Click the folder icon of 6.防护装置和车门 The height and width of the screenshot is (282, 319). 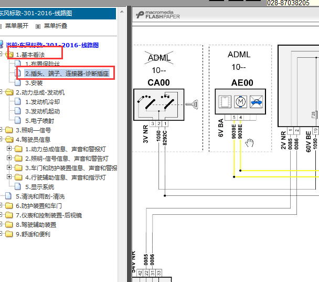pyautogui.click(x=9, y=205)
